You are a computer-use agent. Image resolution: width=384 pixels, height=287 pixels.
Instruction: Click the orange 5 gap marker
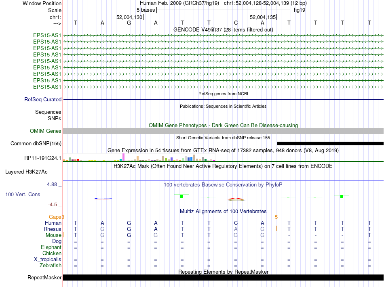276,217
